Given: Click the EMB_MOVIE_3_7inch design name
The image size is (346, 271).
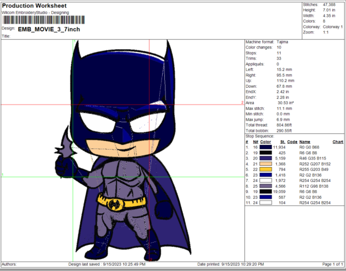Looking at the screenshot, I should pos(43,28).
